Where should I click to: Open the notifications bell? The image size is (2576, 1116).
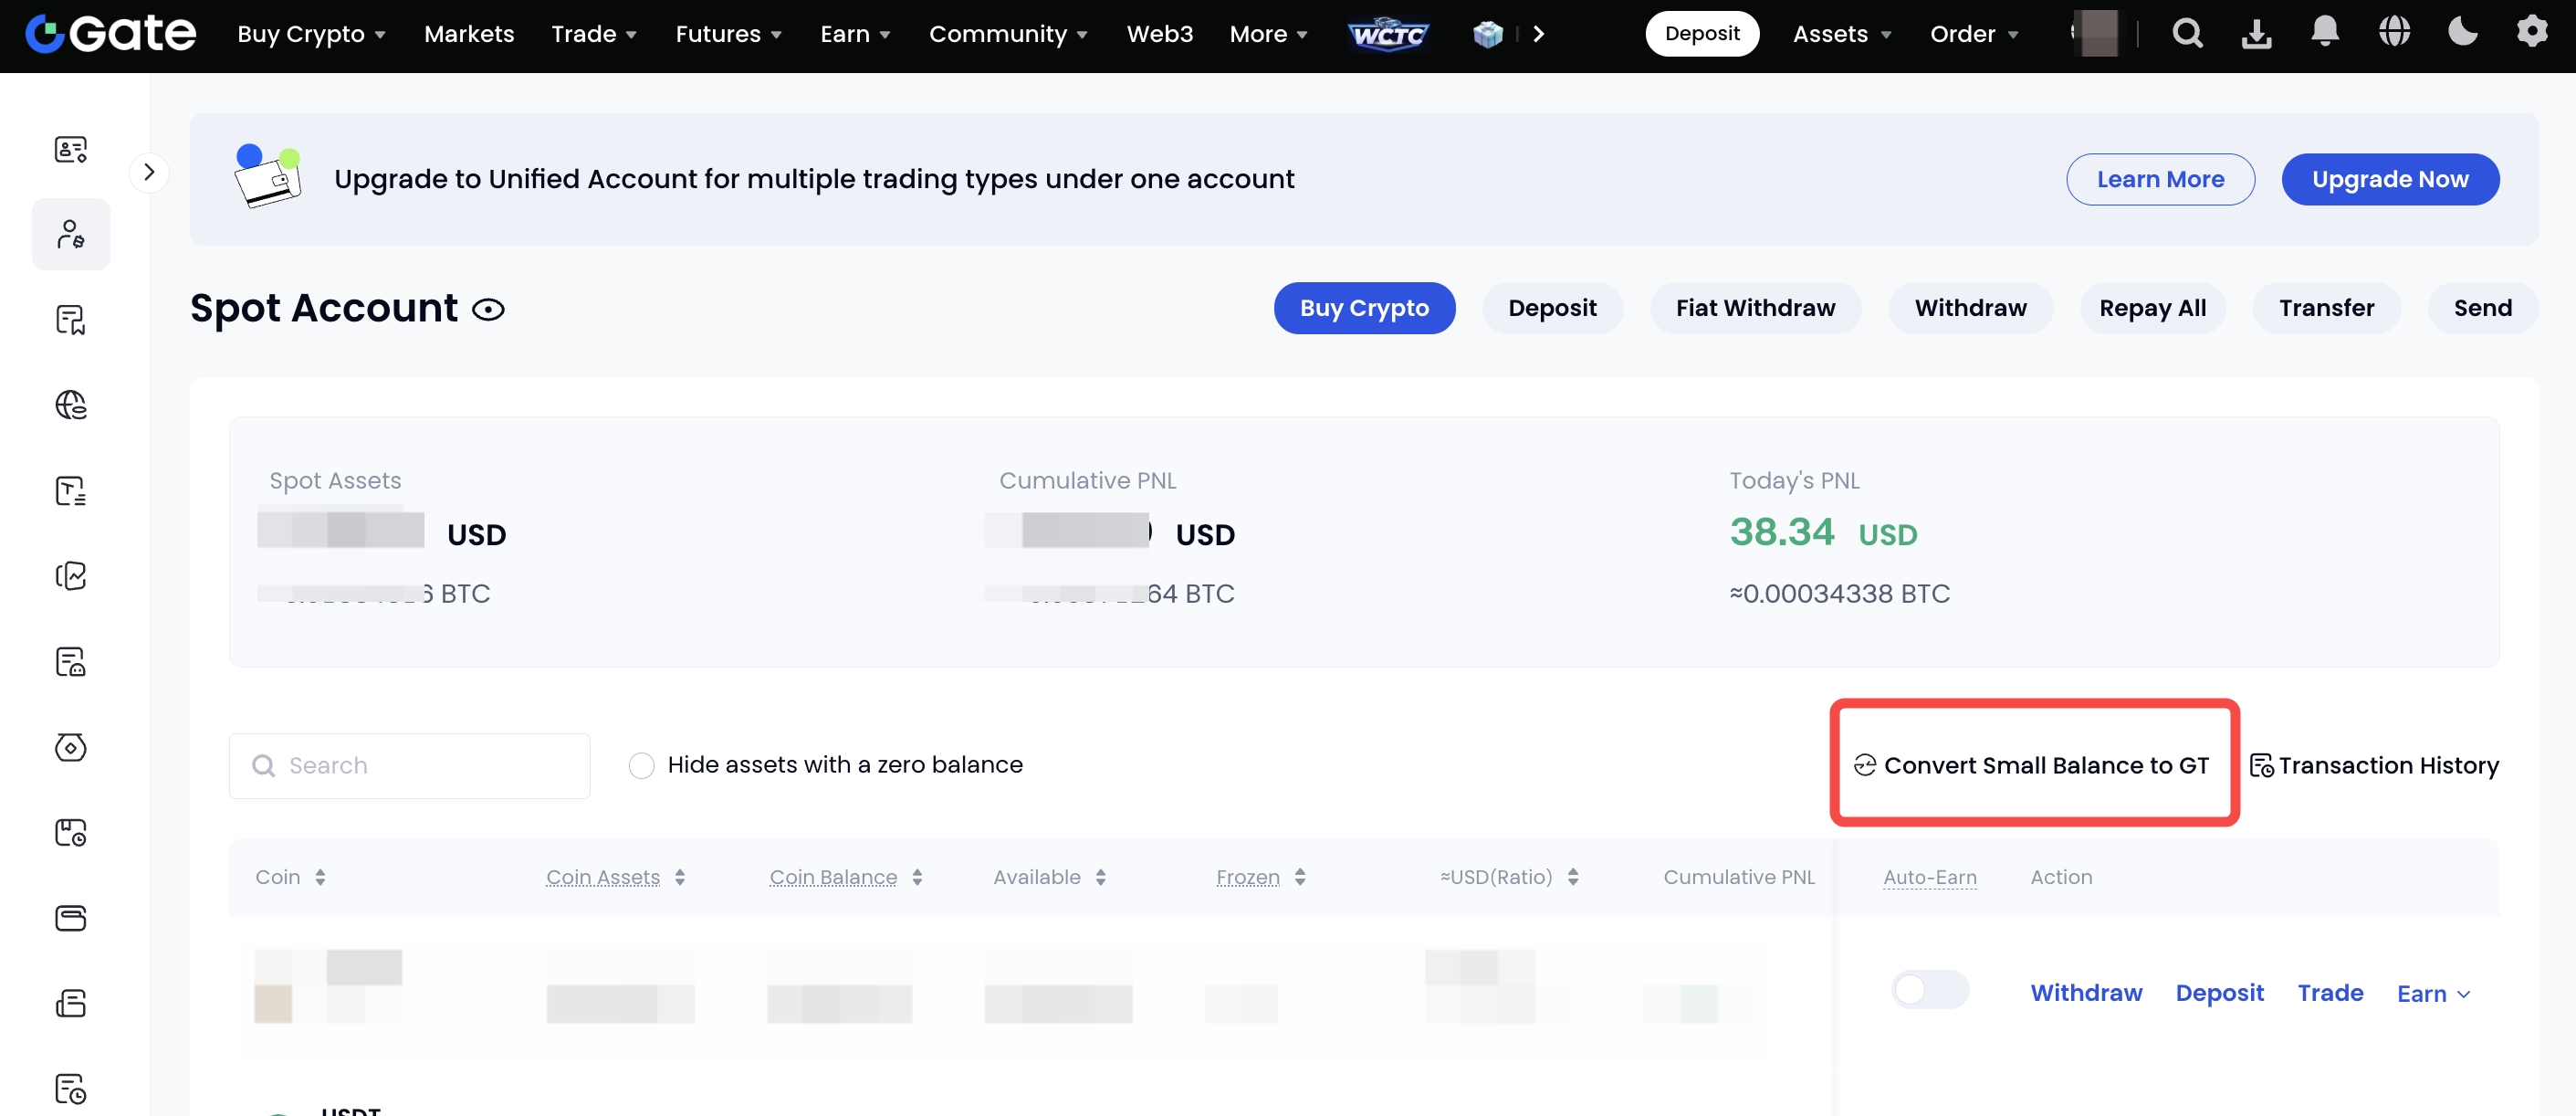(2325, 32)
